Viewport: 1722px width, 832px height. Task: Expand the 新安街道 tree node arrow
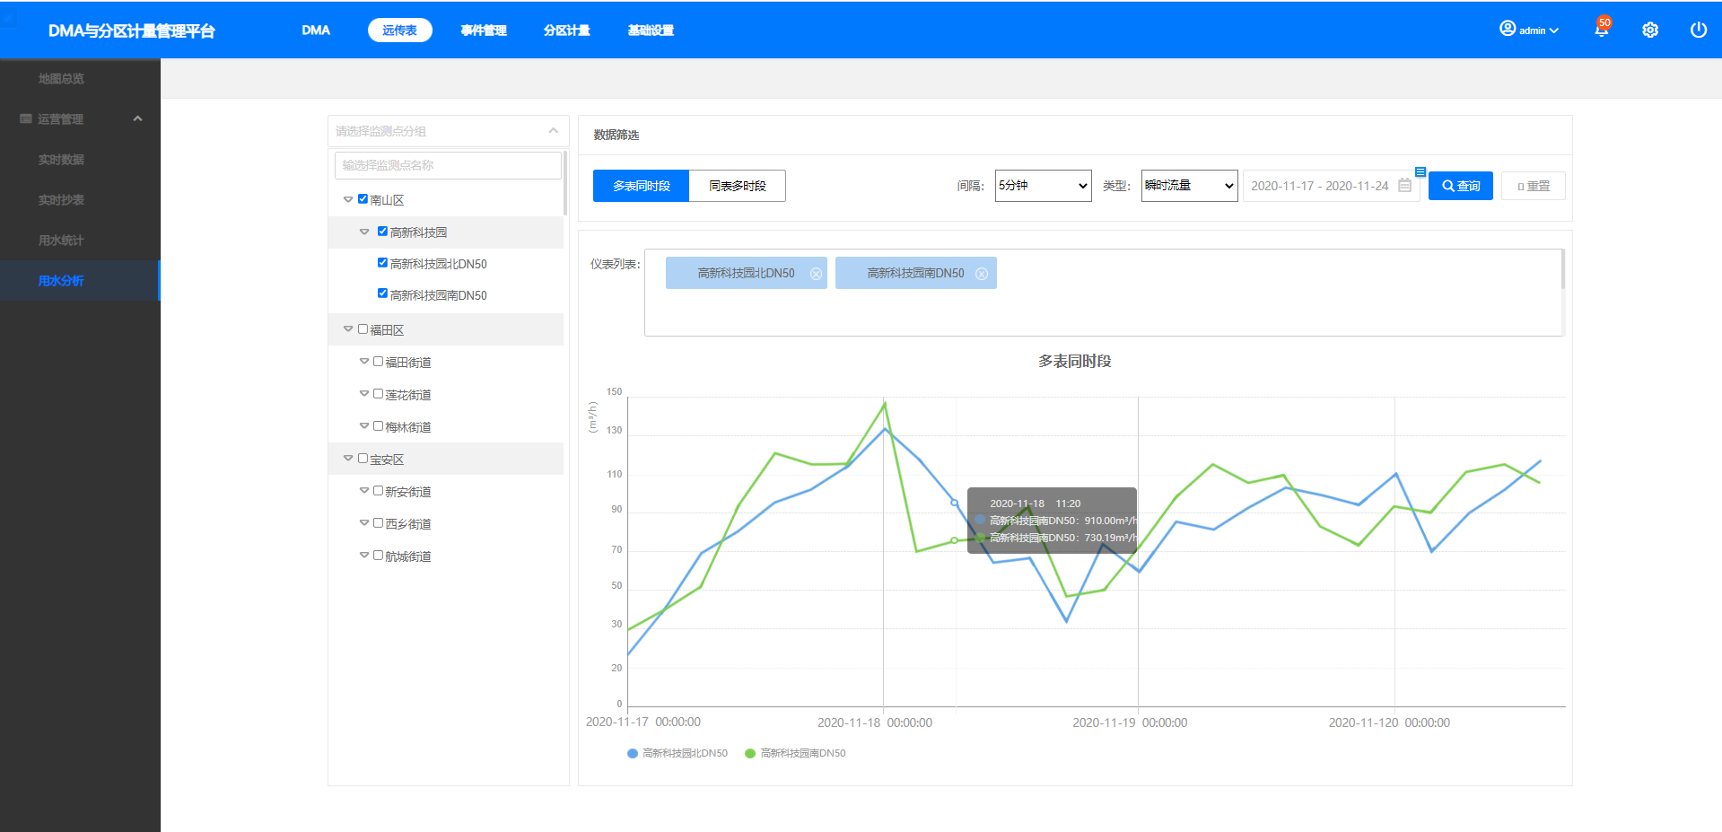coord(364,491)
